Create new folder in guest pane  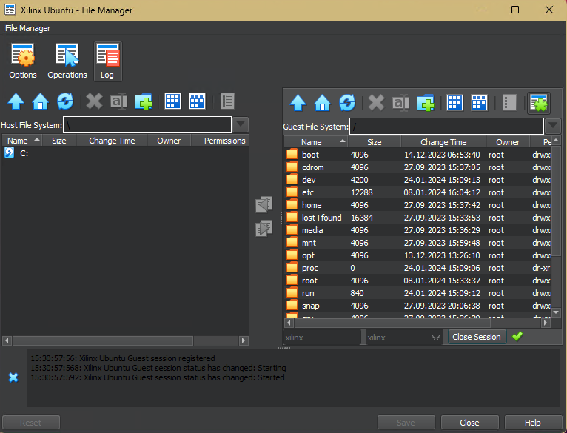coord(425,103)
